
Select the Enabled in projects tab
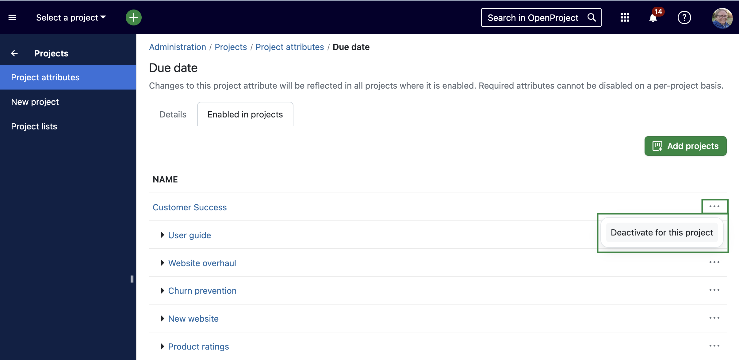pos(245,114)
